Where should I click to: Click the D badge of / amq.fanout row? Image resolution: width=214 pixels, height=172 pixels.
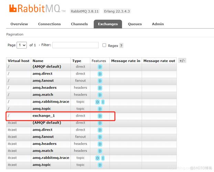[100, 81]
